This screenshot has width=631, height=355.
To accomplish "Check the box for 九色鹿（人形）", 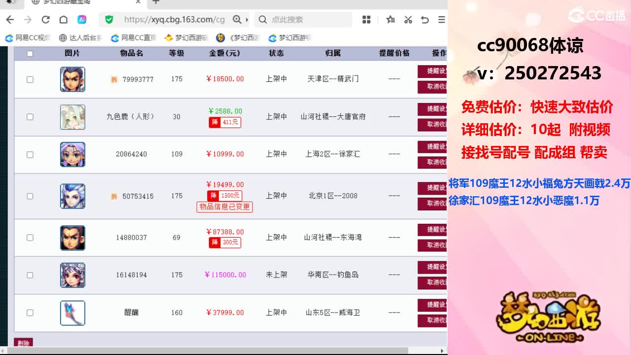I will coord(30,117).
